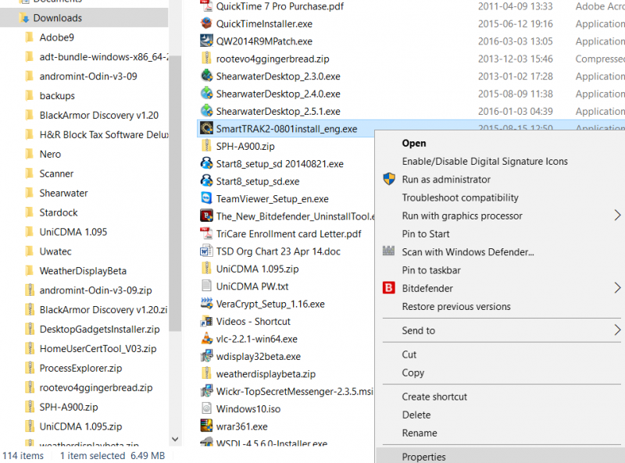
Task: Click the TeamViewer_Setup_en.exe icon
Action: coord(206,198)
